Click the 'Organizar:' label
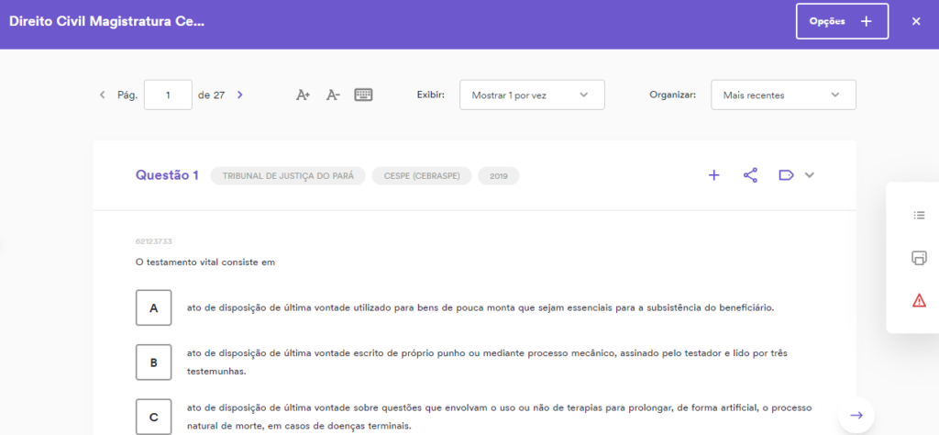Viewport: 939px width, 435px height. (x=672, y=95)
